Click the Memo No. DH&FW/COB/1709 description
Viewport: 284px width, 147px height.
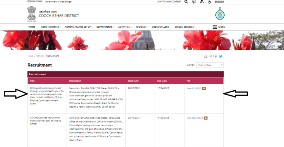[x=96, y=98]
